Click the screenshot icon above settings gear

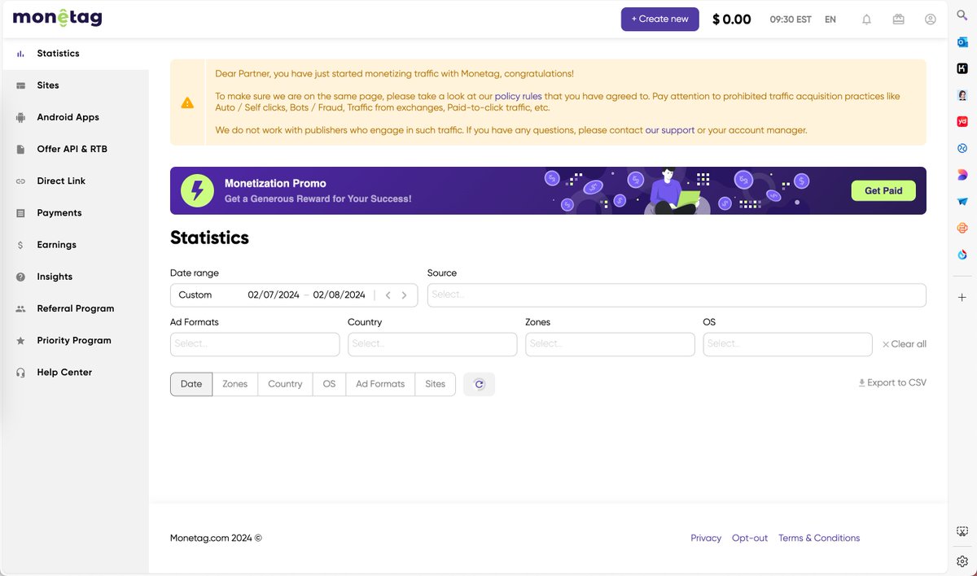pos(962,531)
